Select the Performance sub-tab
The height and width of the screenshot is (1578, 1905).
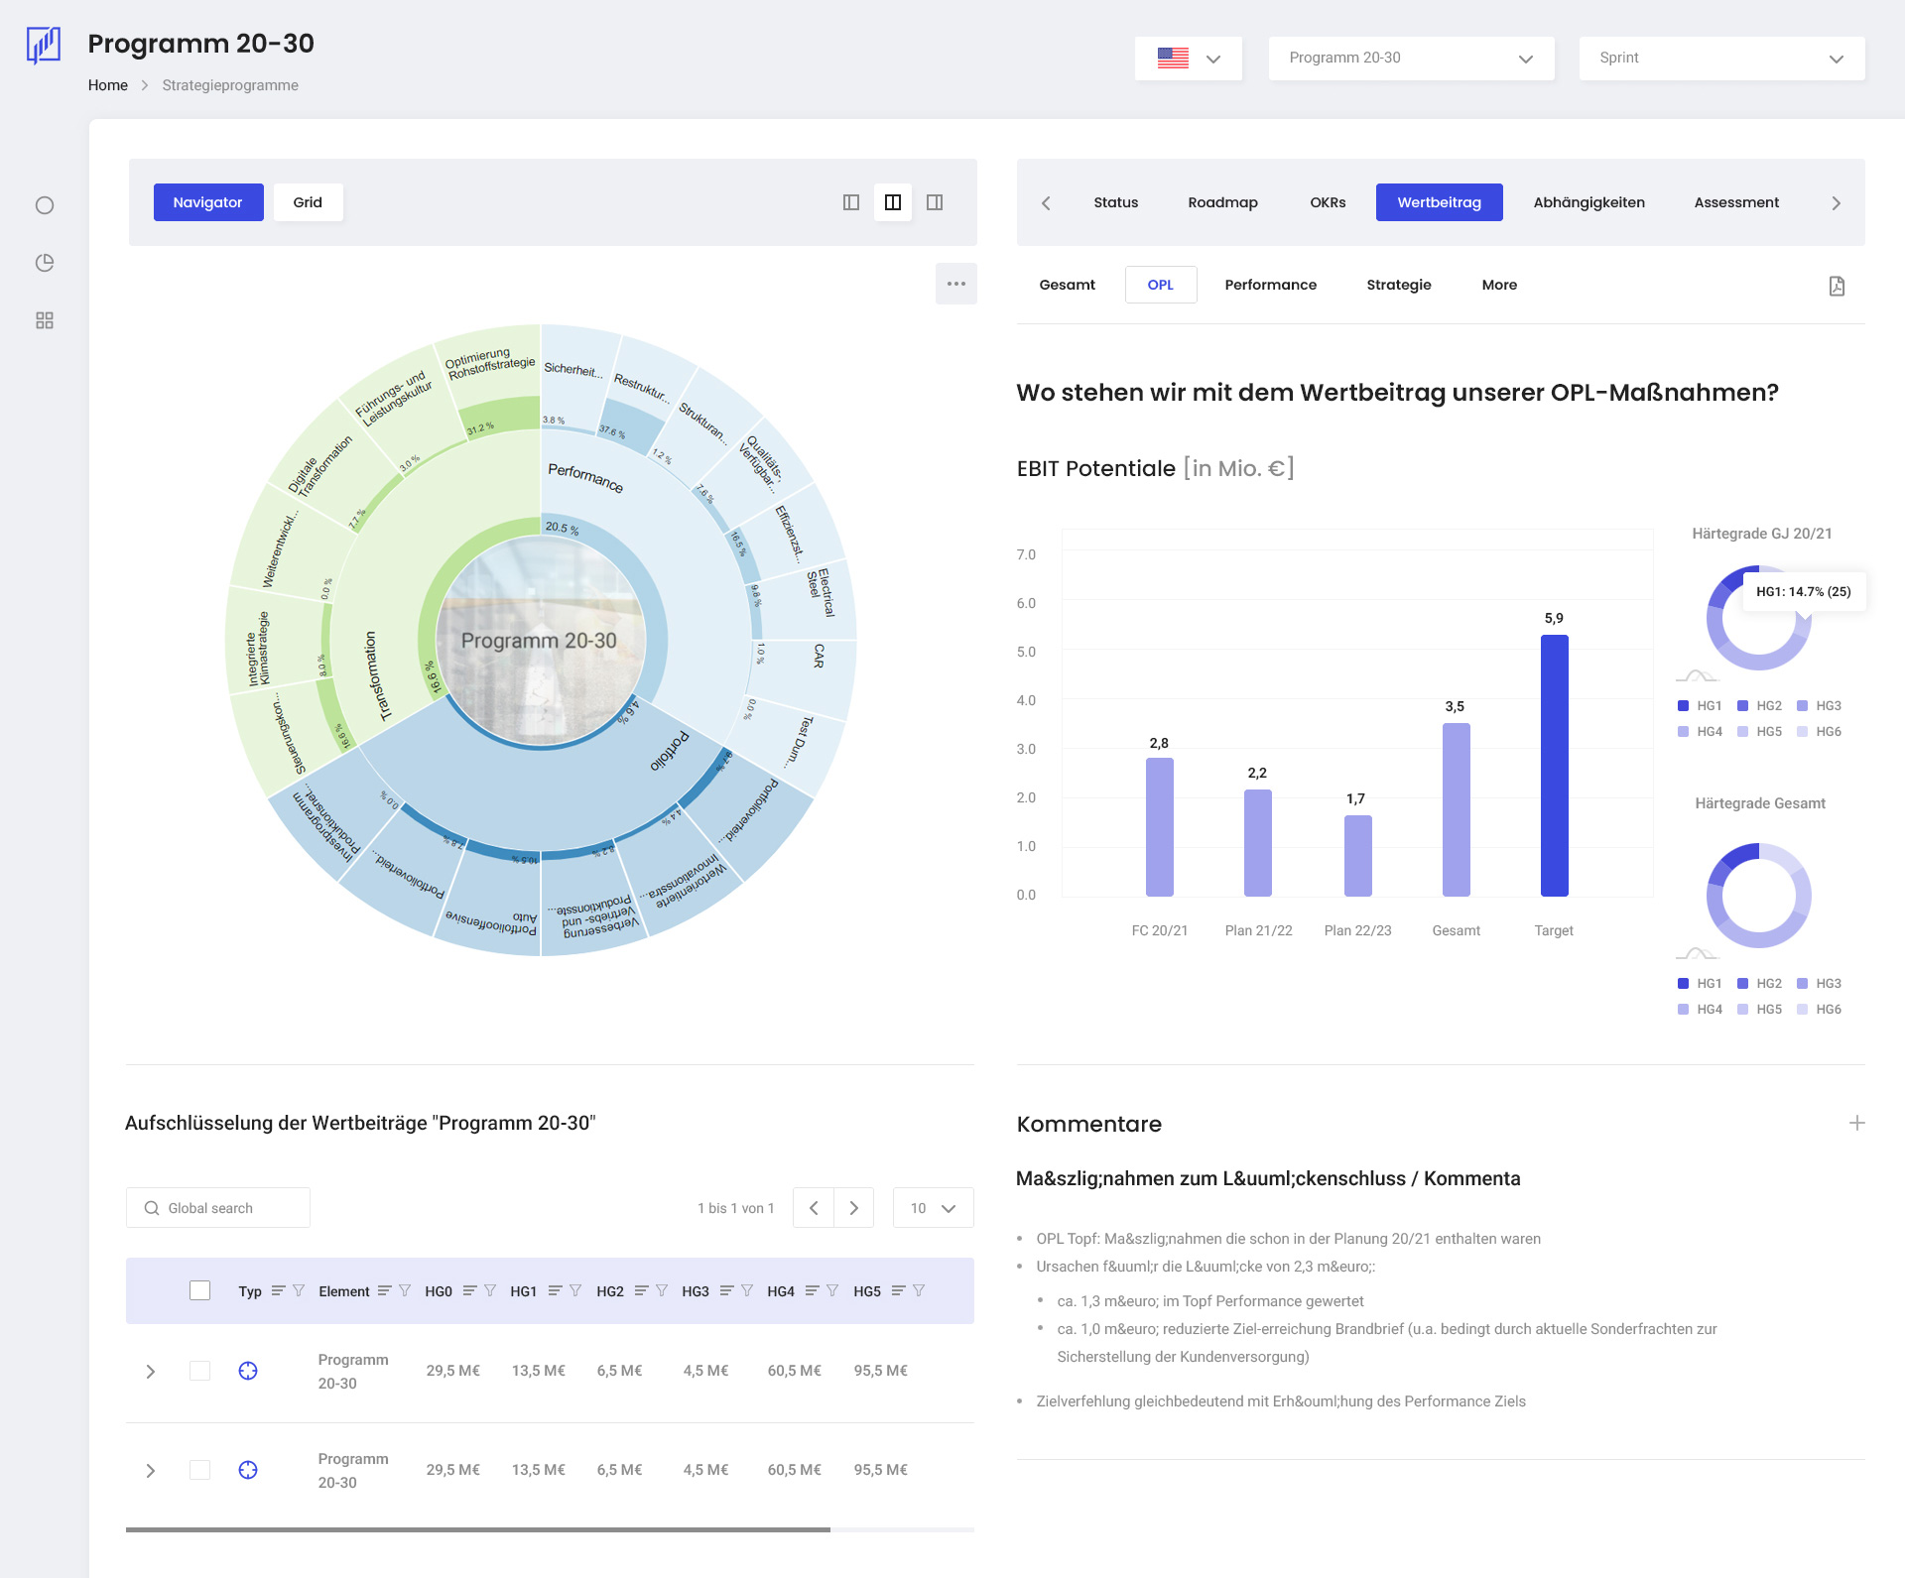pos(1270,285)
